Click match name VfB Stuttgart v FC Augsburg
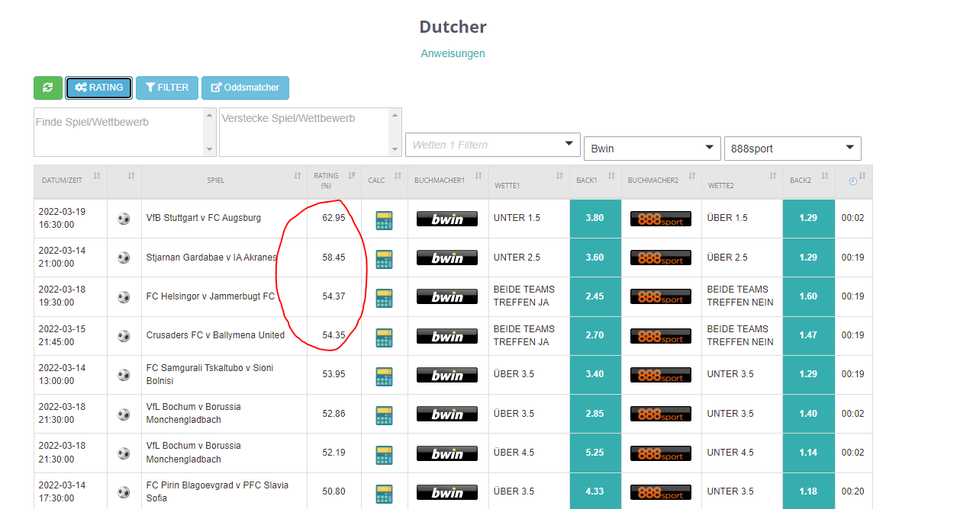This screenshot has width=973, height=509. [x=204, y=218]
